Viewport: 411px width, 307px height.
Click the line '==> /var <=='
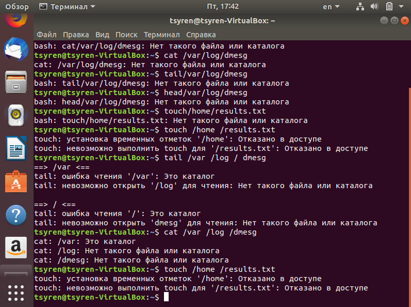pos(62,167)
